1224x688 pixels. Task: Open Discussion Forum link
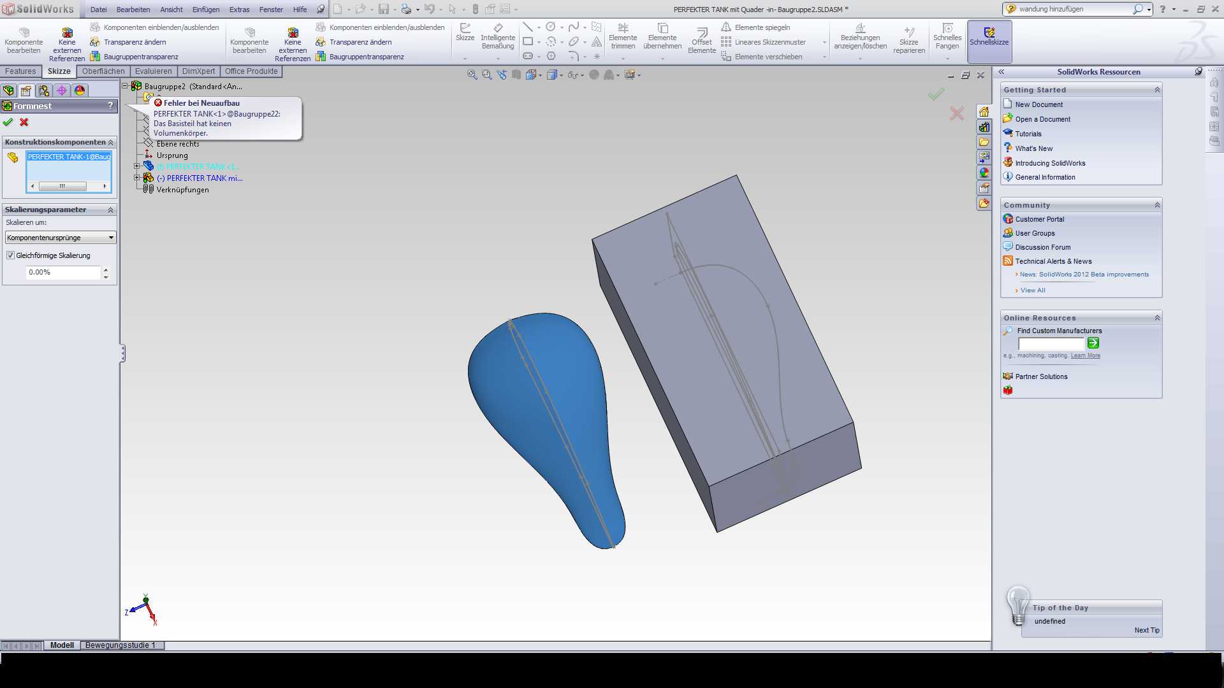(x=1043, y=247)
